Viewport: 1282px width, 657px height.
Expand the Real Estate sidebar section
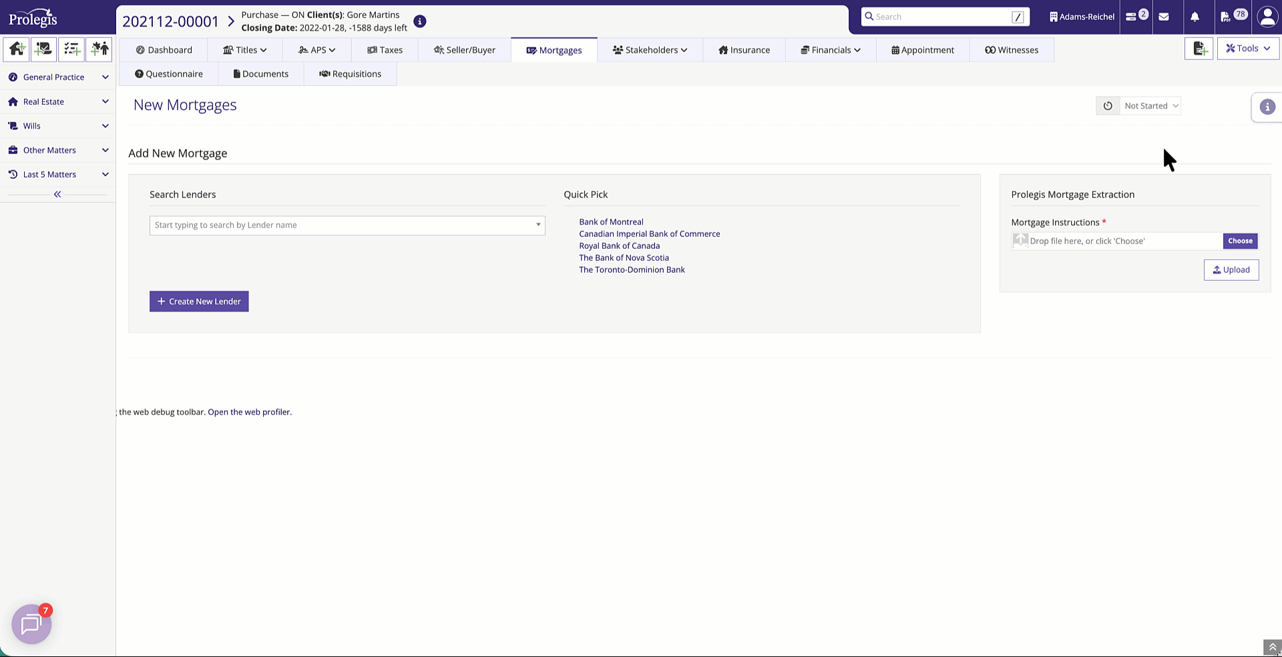[57, 101]
